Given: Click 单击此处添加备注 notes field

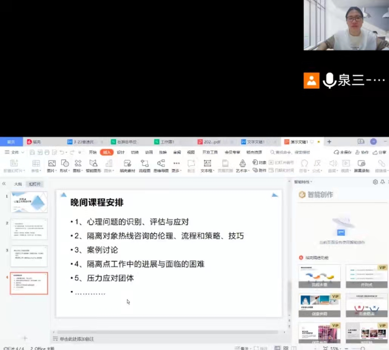Looking at the screenshot, I should tap(77, 339).
